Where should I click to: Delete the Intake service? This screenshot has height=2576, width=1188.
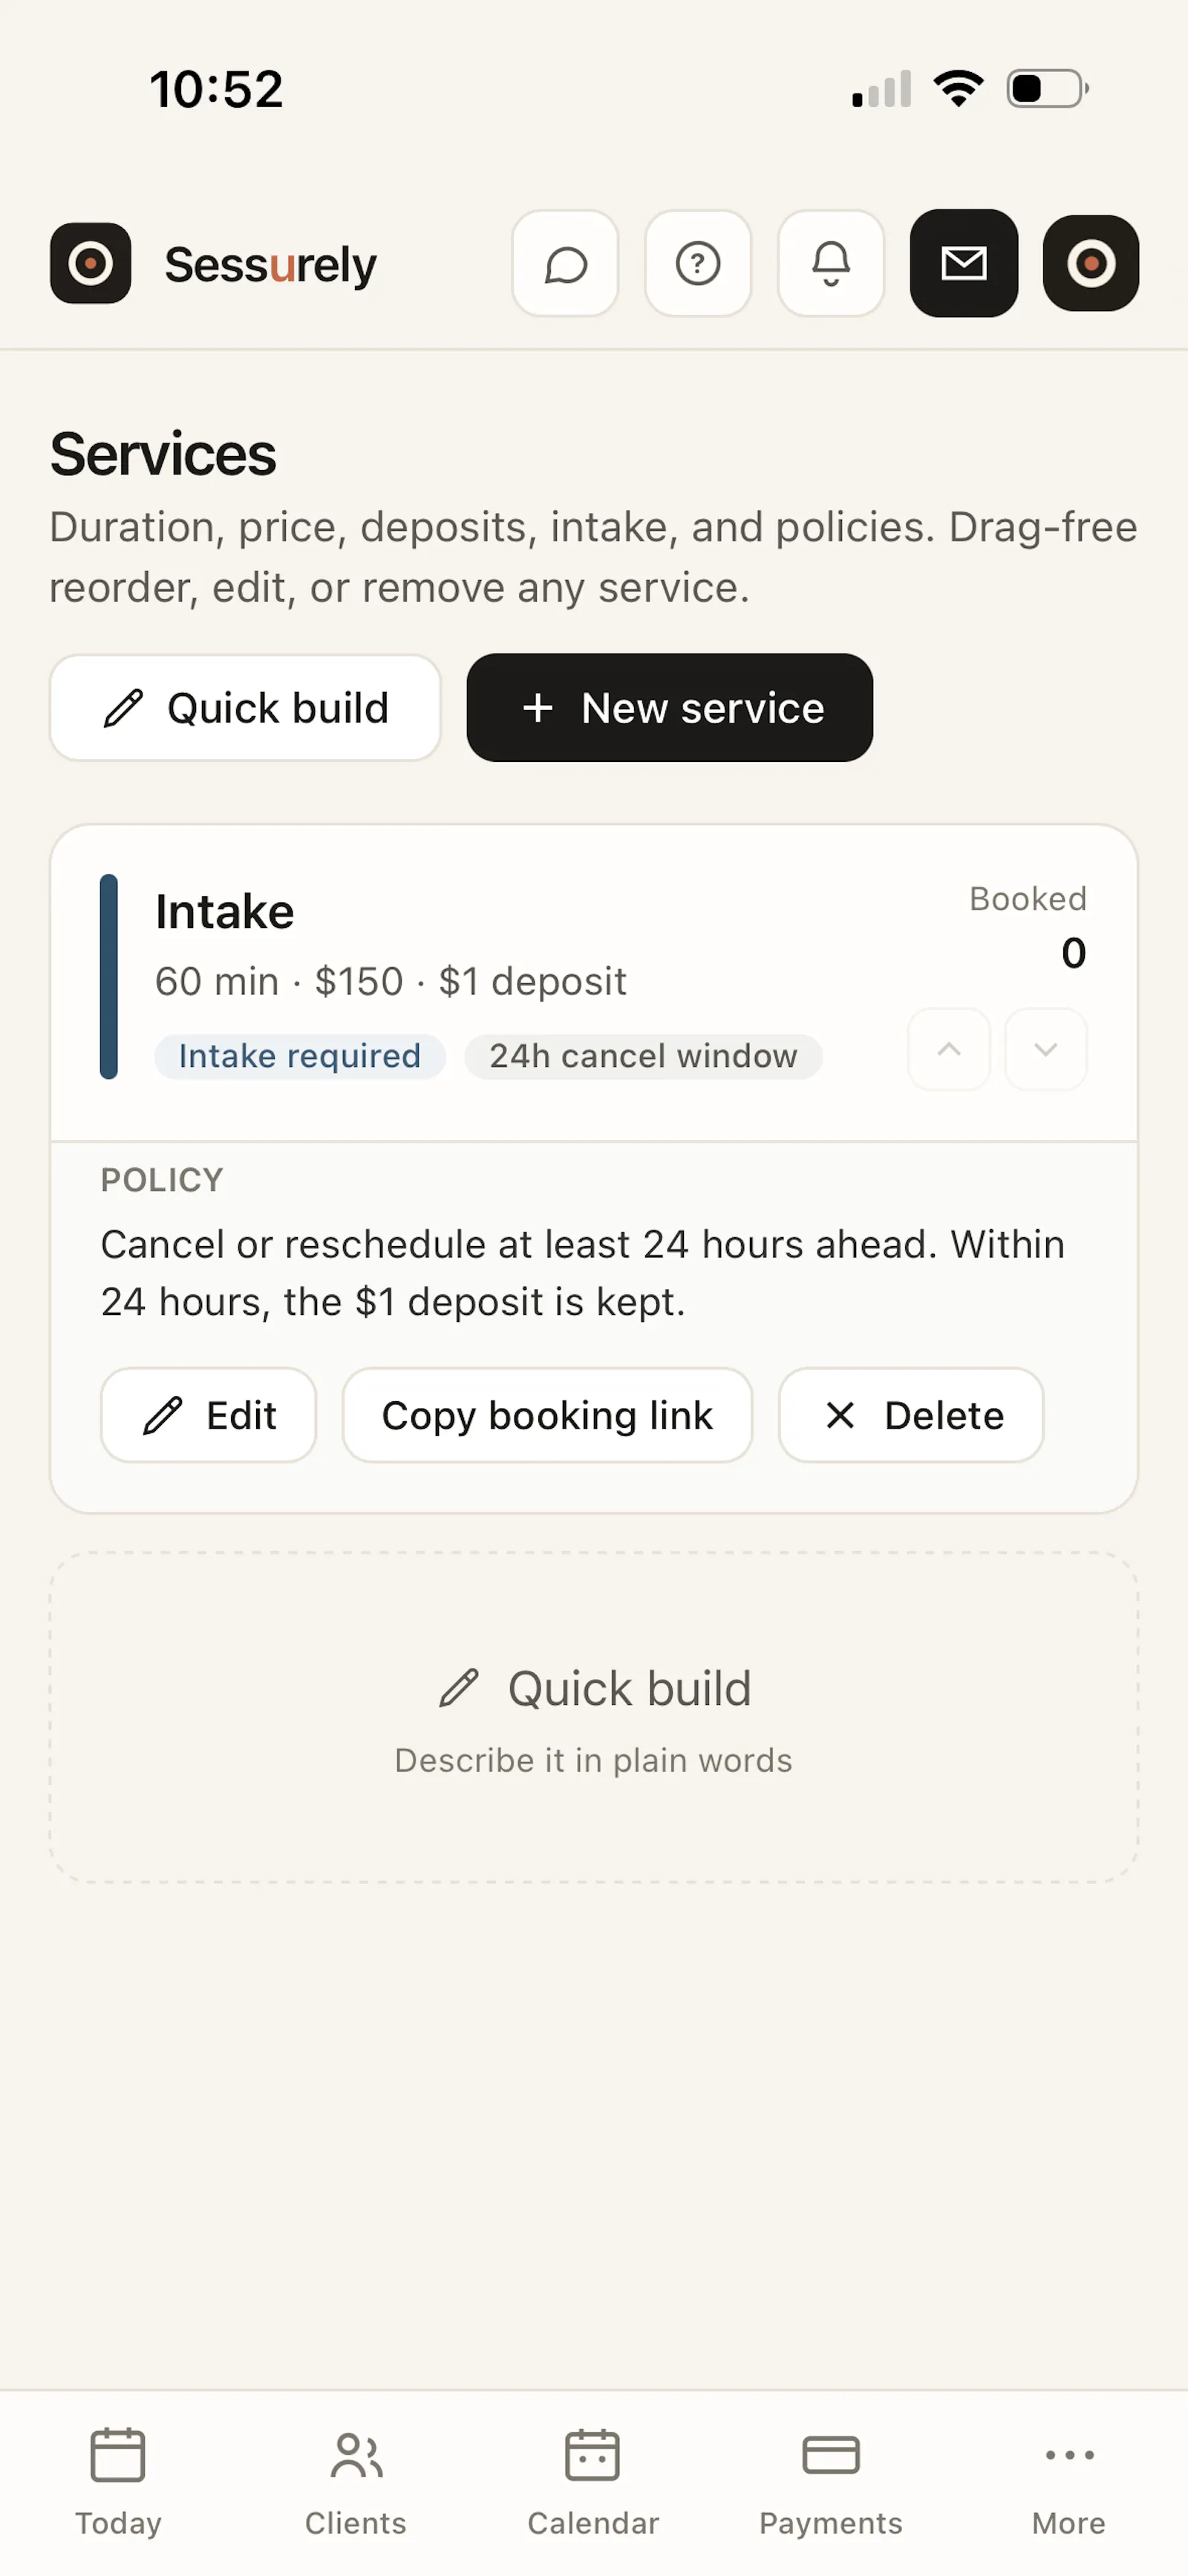(911, 1415)
